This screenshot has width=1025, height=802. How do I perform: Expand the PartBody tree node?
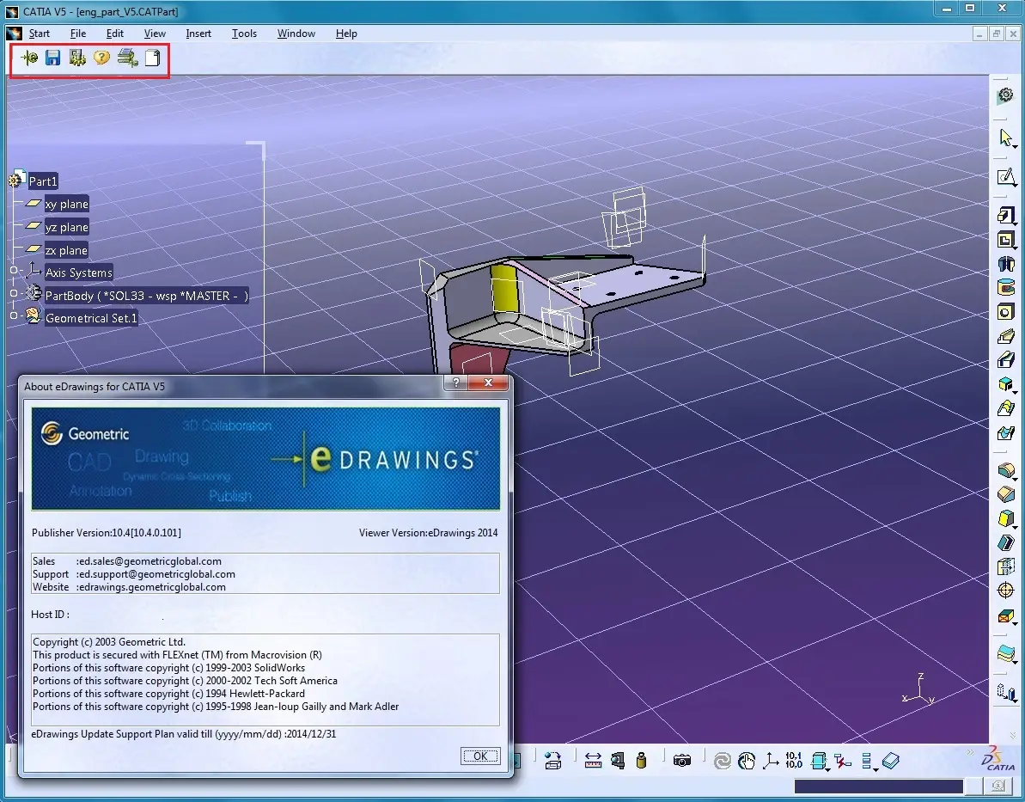tap(14, 293)
